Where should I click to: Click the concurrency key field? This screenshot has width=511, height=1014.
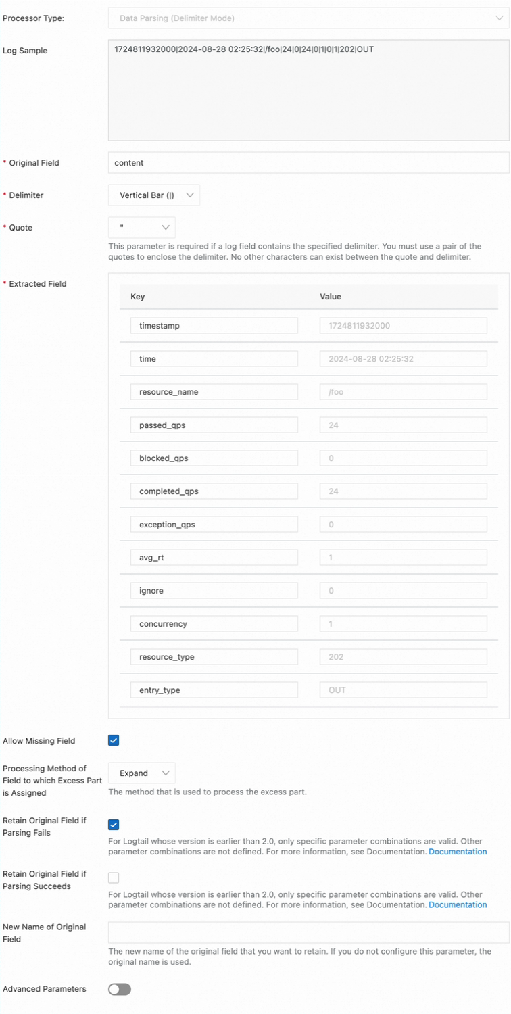tap(214, 624)
